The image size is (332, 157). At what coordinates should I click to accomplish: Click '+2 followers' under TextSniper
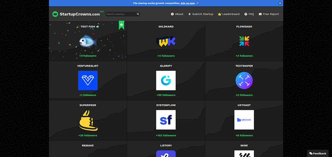tap(244, 95)
